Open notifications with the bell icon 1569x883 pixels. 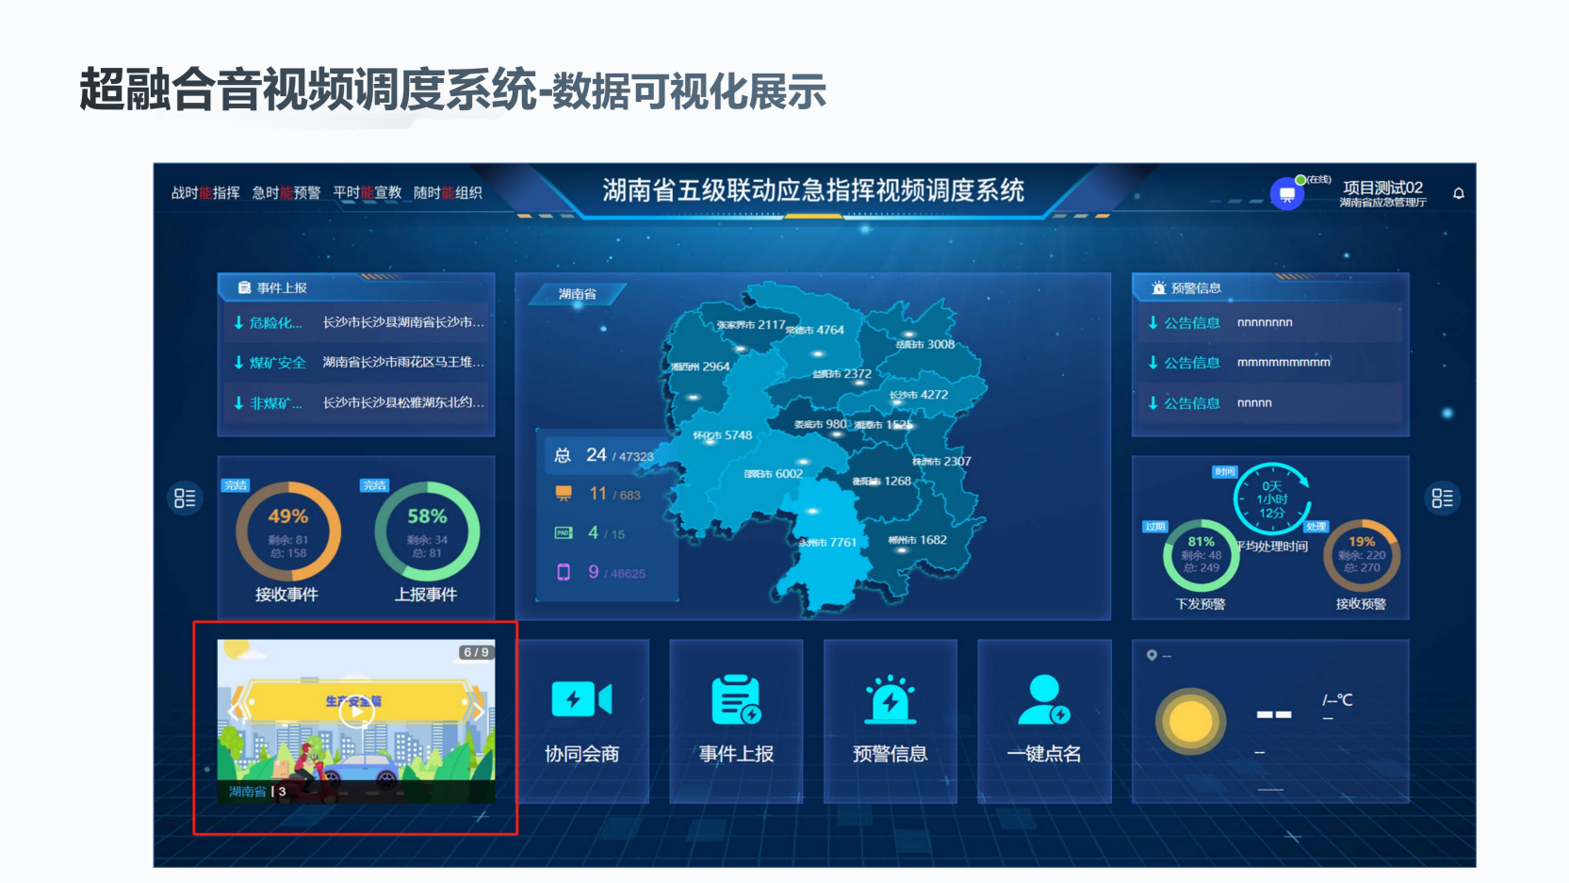point(1459,193)
